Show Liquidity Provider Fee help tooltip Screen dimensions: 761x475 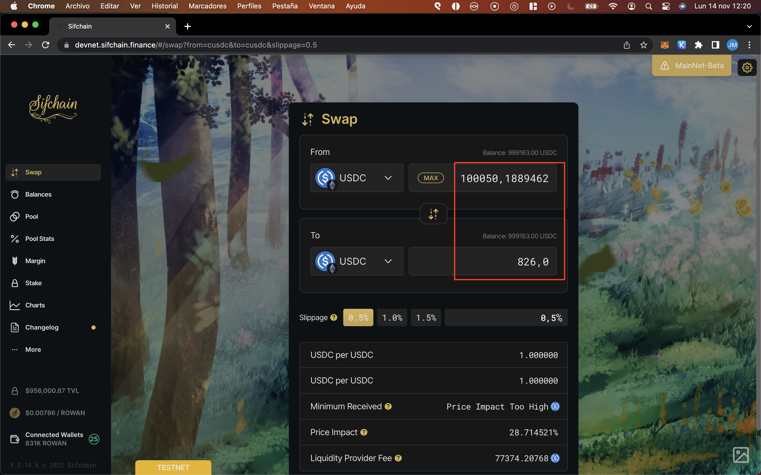(x=398, y=458)
